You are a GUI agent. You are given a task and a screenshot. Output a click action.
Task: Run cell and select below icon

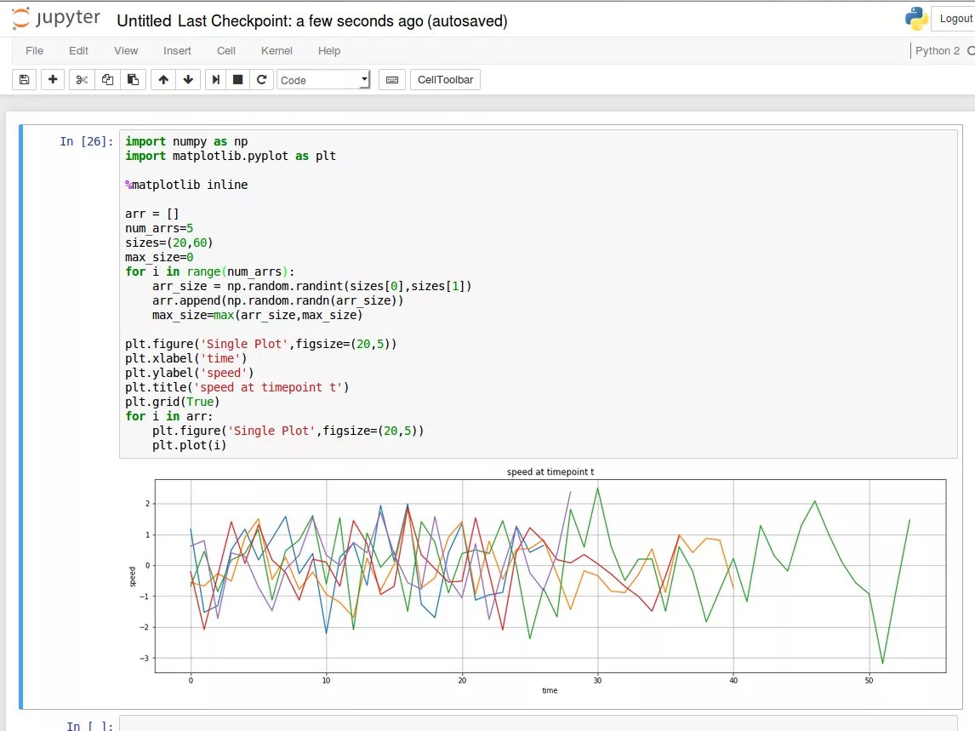pyautogui.click(x=216, y=80)
